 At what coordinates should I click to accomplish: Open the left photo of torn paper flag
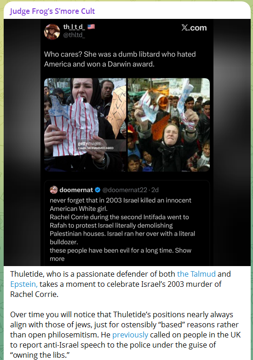tap(85, 125)
